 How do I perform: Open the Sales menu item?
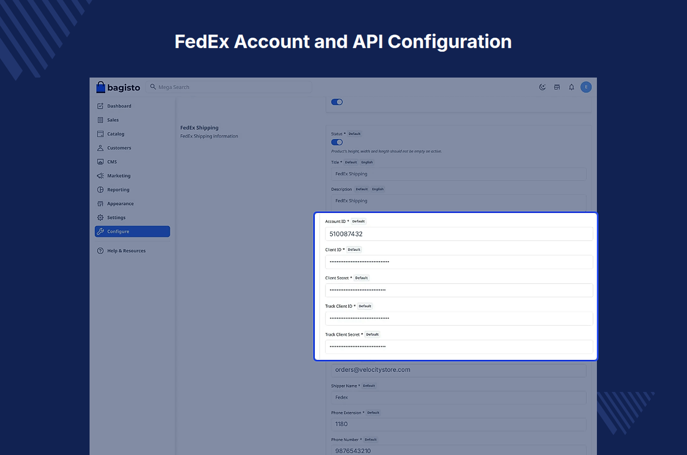click(132, 120)
